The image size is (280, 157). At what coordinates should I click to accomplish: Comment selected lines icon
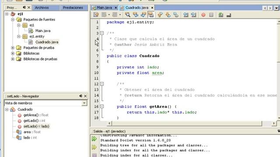click(221, 15)
